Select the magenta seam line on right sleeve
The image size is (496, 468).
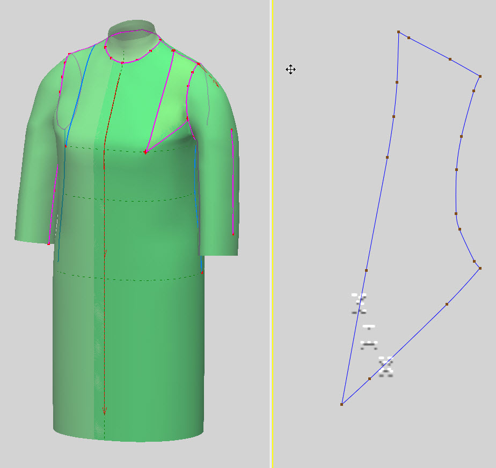(x=232, y=182)
